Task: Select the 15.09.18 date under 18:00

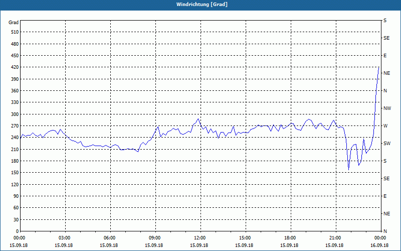Action: coord(290,245)
